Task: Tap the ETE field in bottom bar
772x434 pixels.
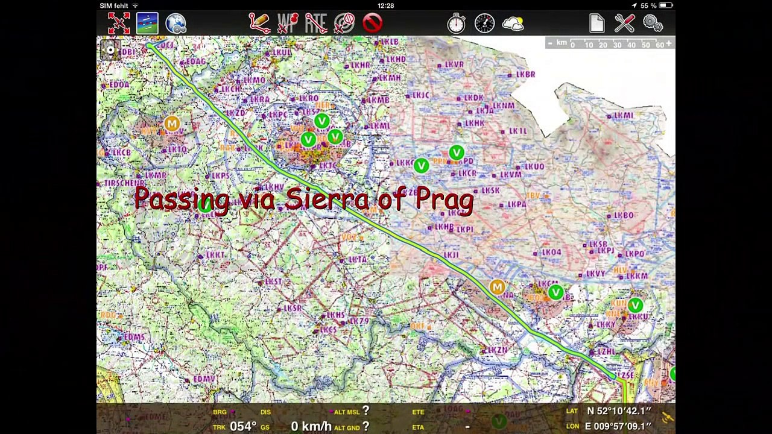Action: click(x=418, y=412)
